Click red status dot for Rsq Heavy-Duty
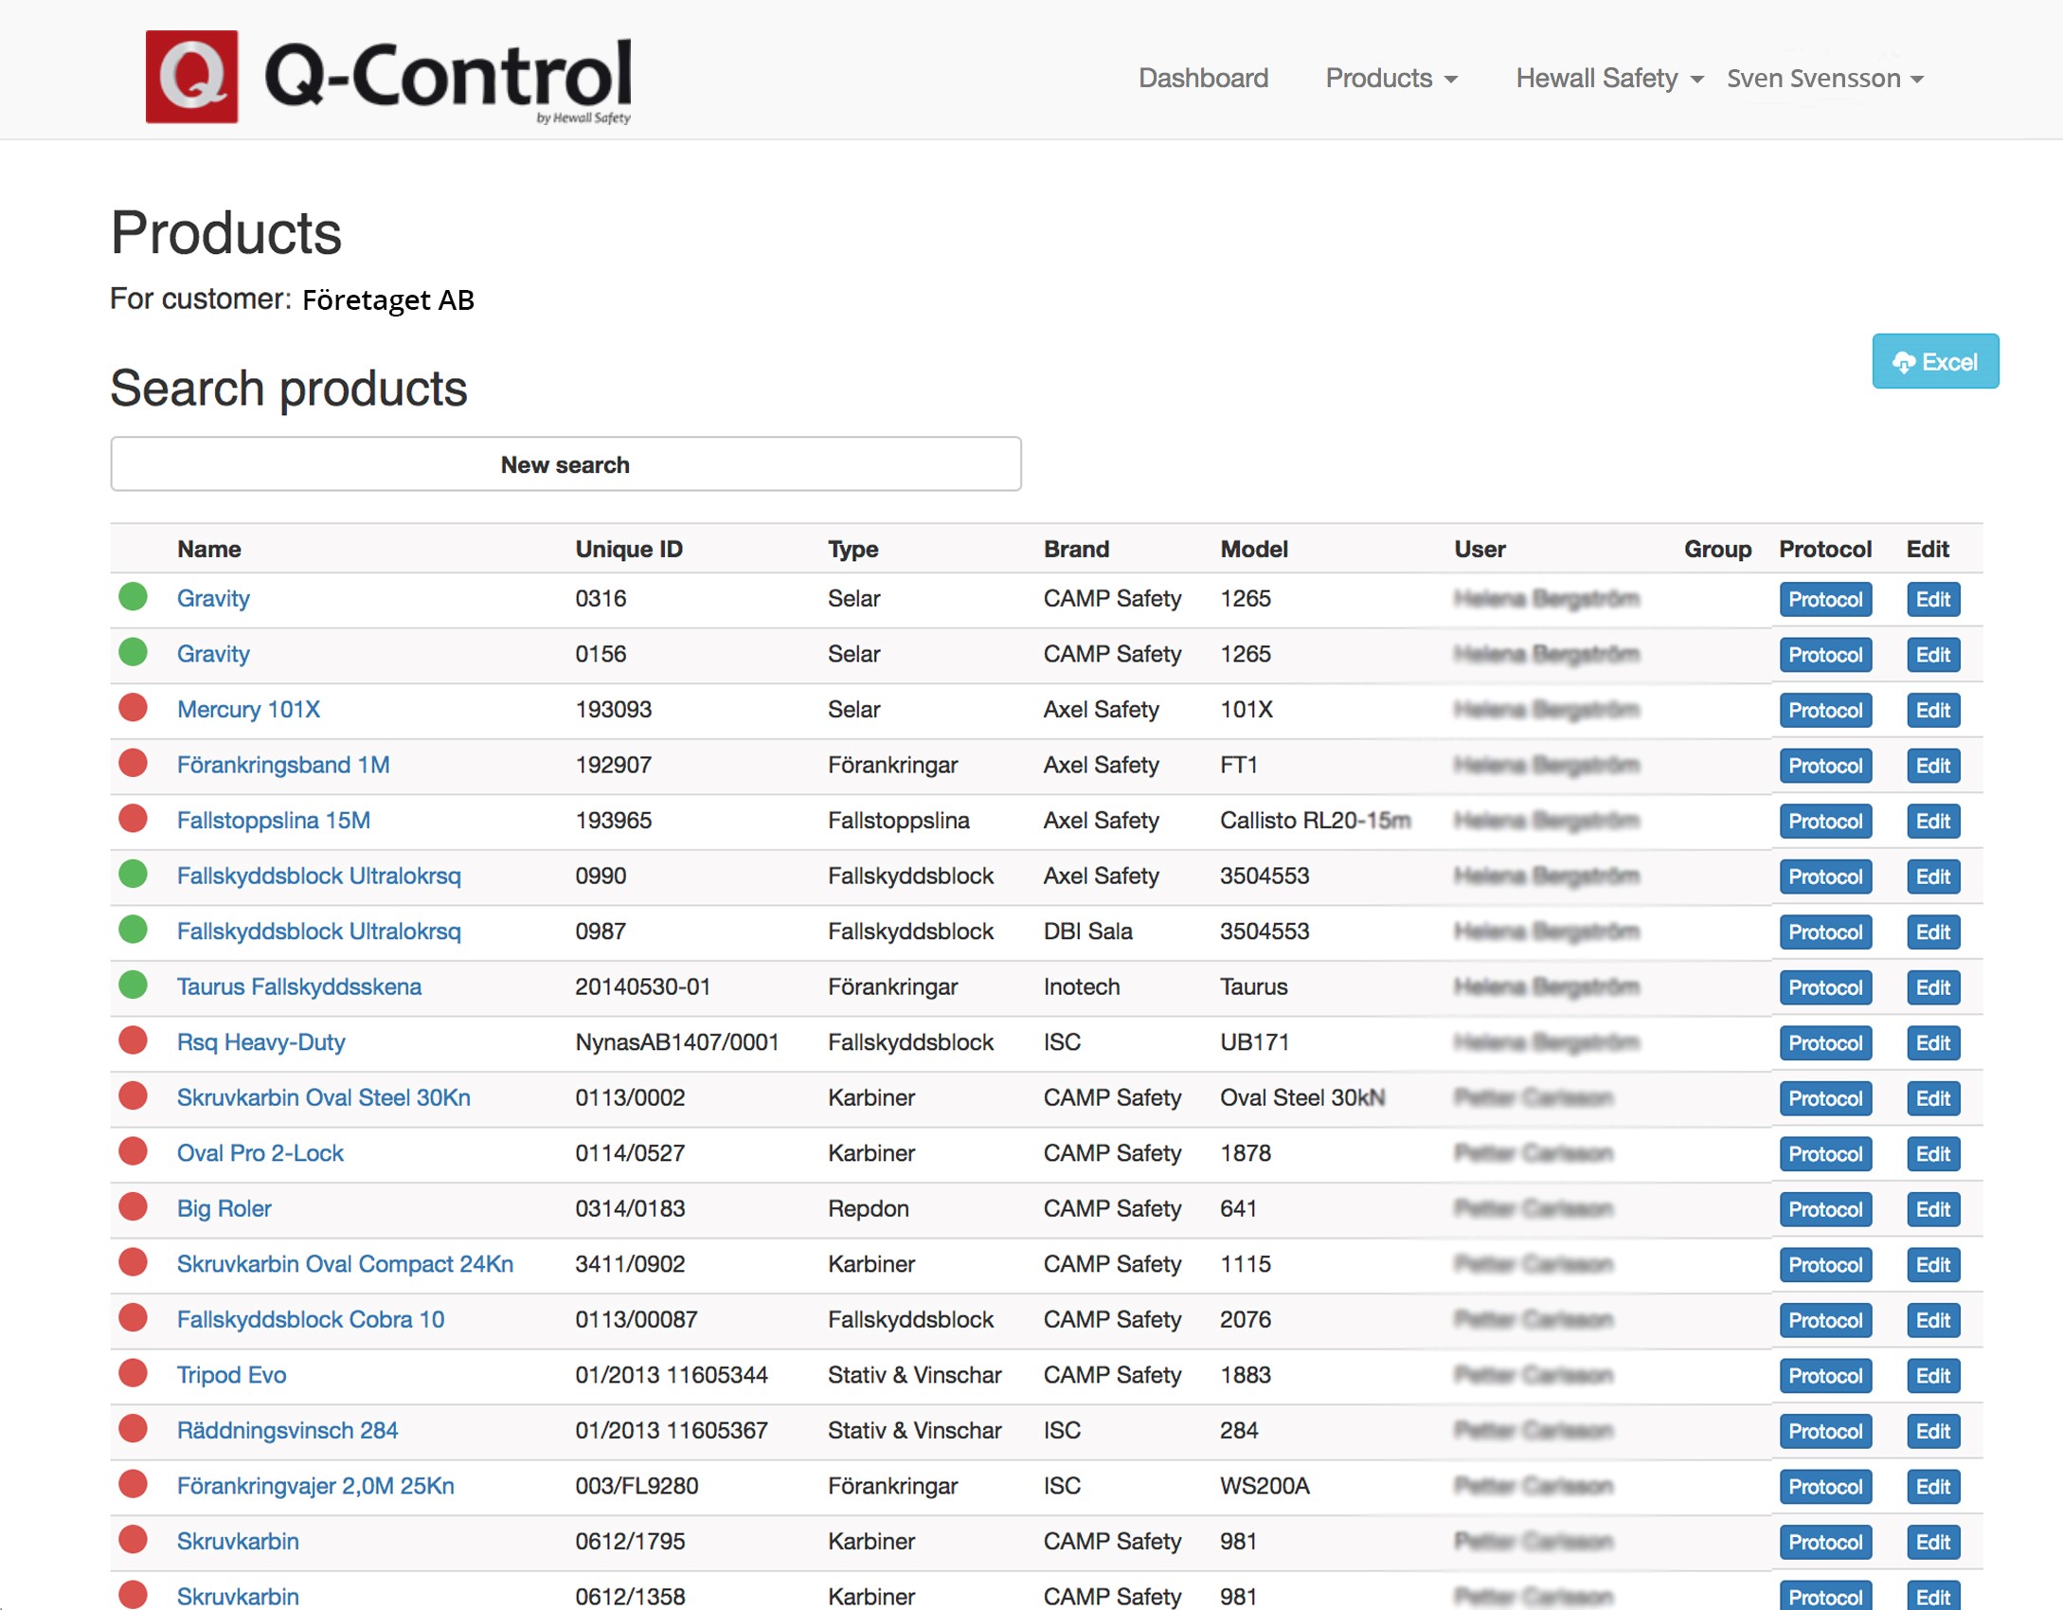 click(x=134, y=1040)
